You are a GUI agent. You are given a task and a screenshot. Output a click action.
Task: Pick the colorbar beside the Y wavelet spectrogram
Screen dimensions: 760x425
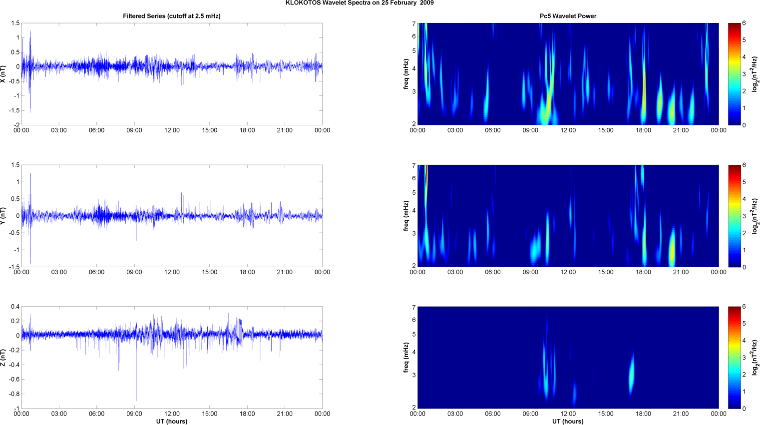[734, 216]
